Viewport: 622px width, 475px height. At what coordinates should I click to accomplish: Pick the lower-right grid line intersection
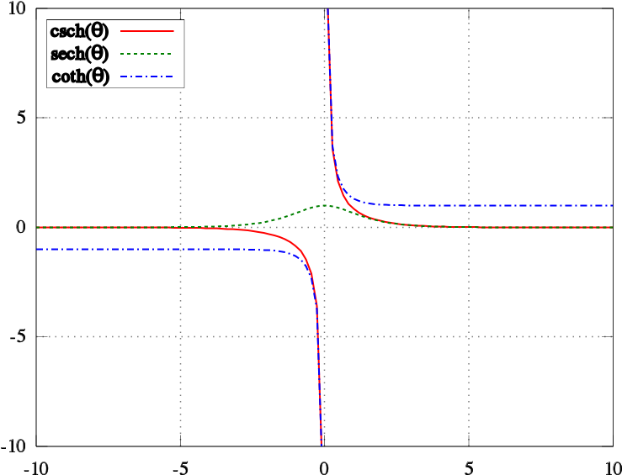point(469,336)
